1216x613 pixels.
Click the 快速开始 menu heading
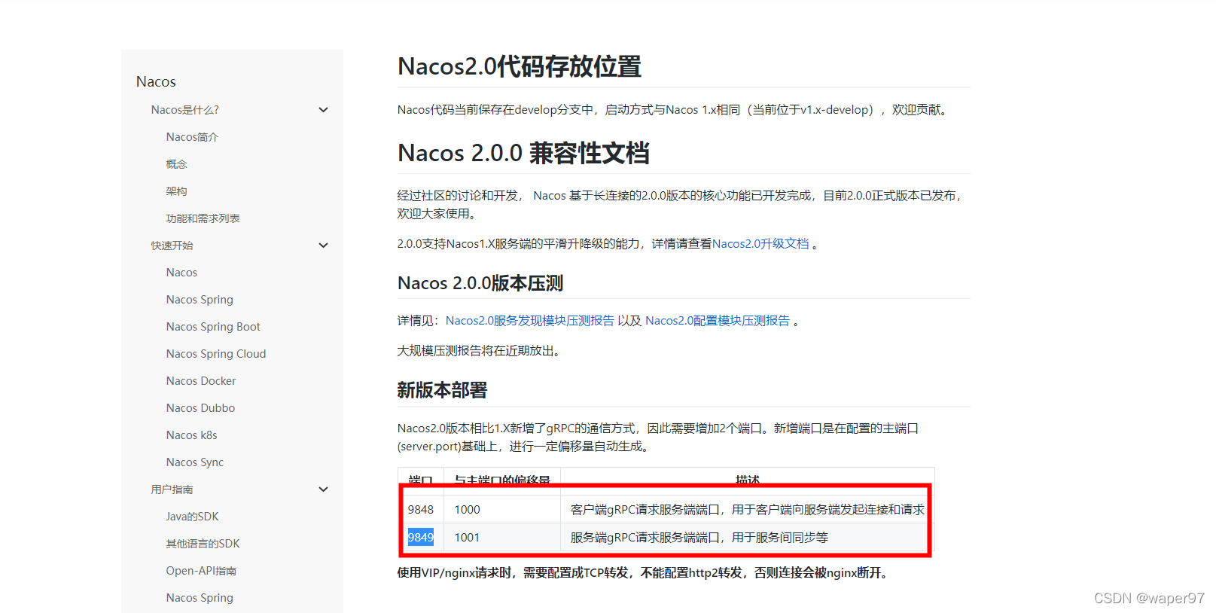point(172,246)
